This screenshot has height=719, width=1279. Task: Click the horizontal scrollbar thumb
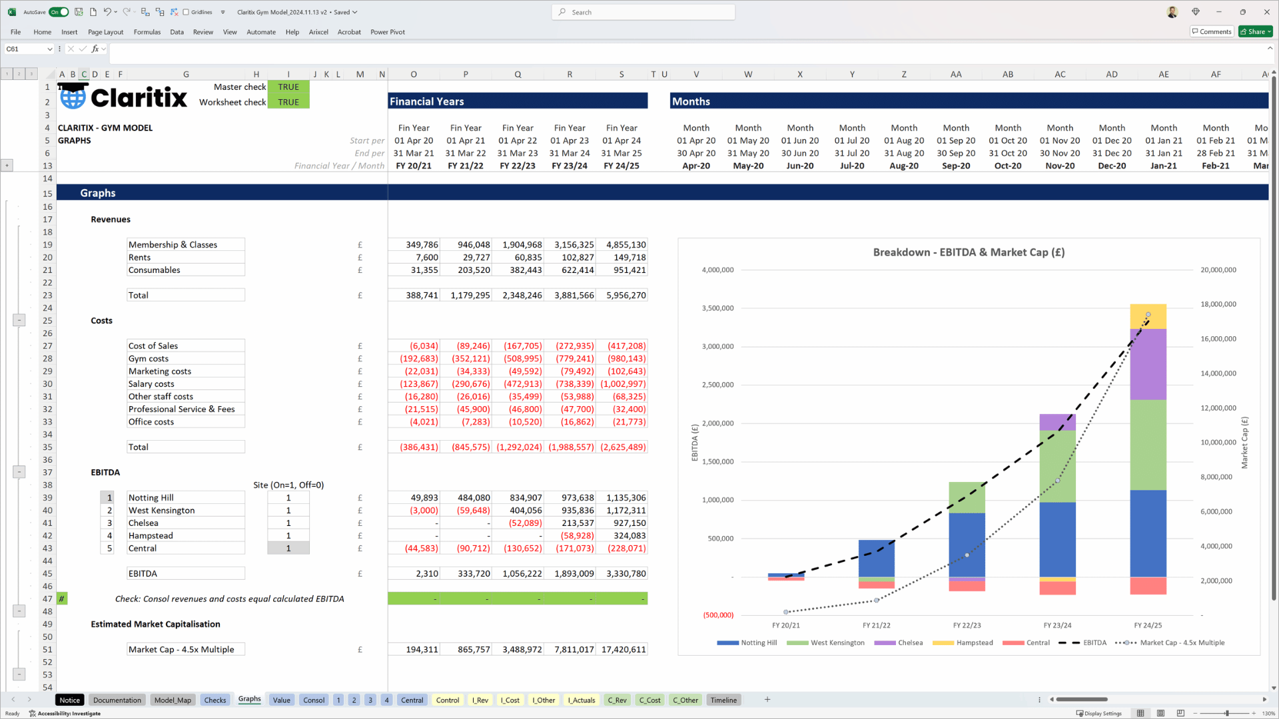1082,699
